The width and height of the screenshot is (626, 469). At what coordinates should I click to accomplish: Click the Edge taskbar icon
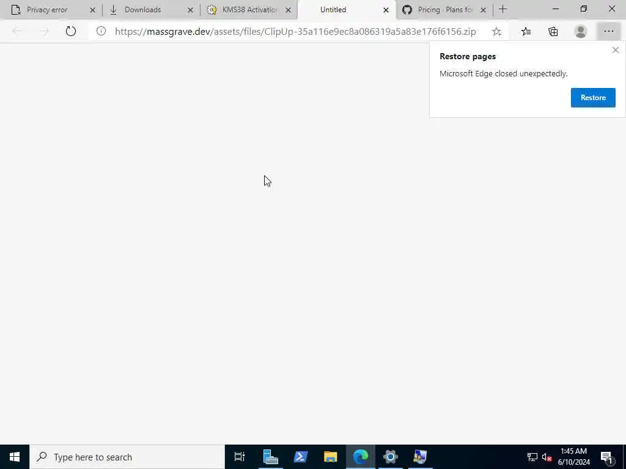361,457
